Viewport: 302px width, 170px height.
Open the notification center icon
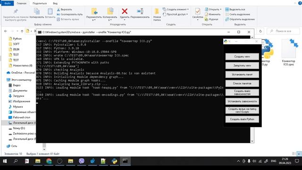click(x=297, y=161)
